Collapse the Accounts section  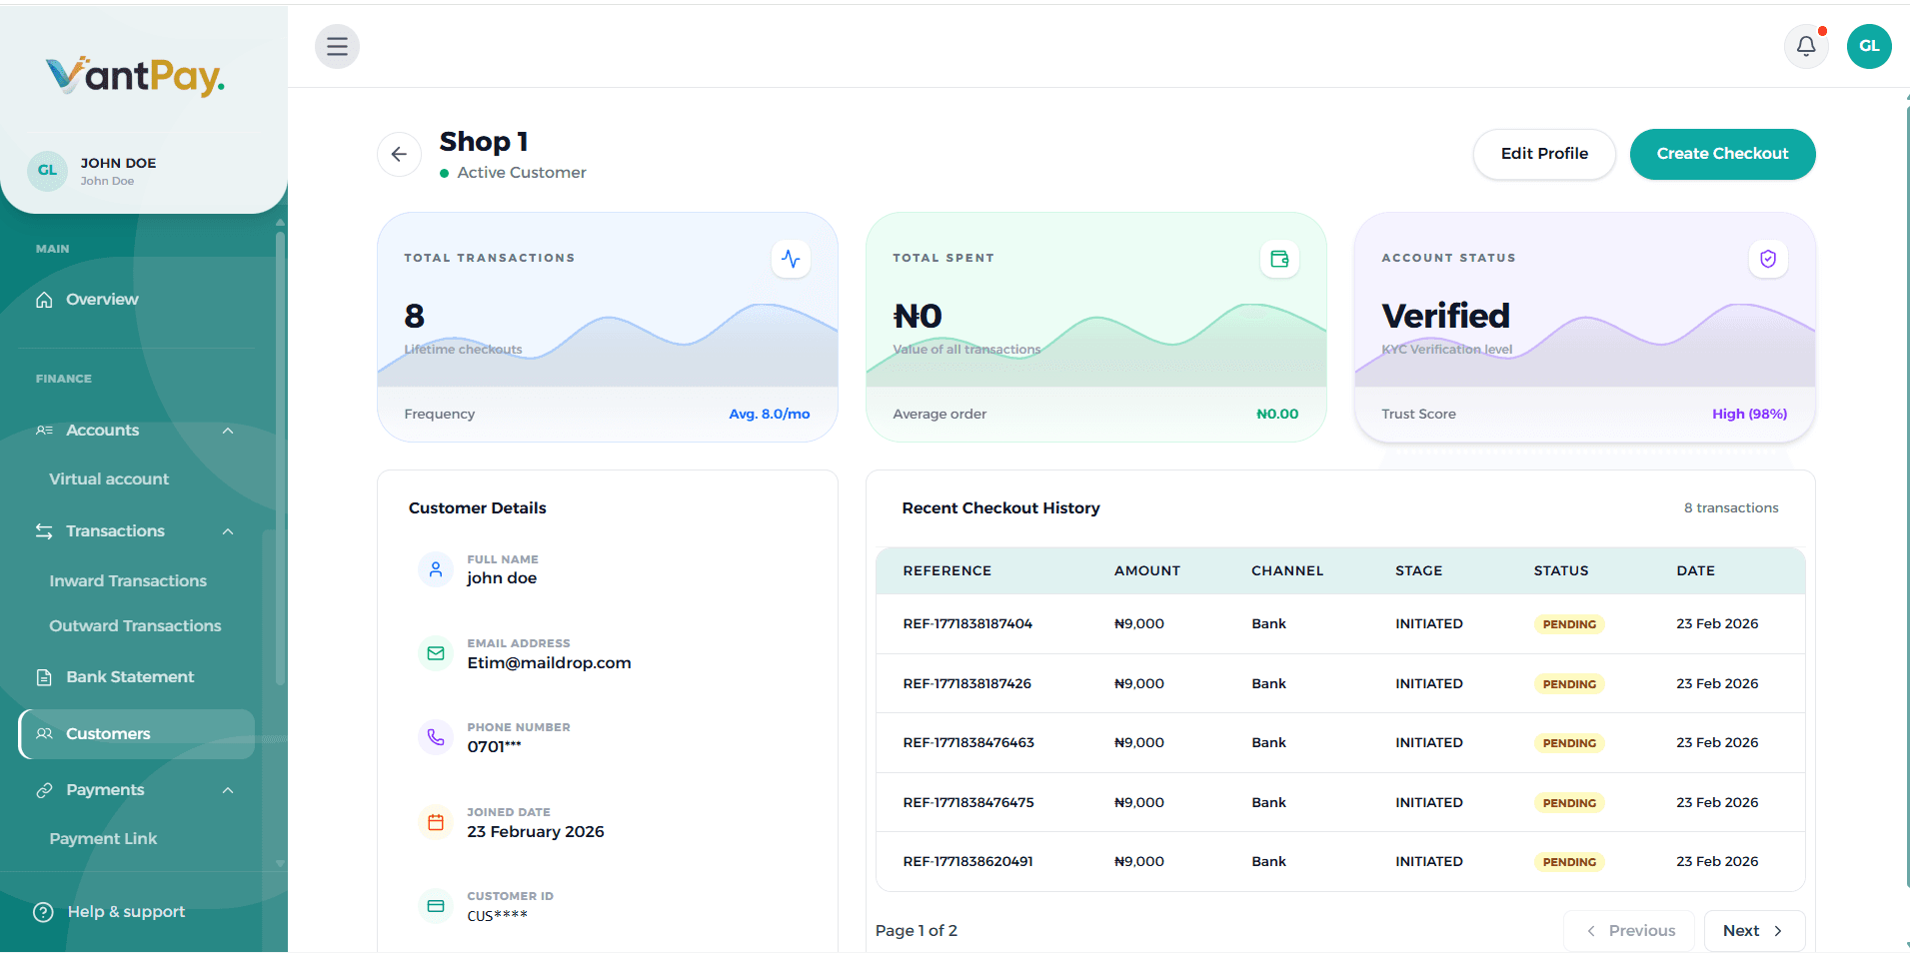click(228, 431)
